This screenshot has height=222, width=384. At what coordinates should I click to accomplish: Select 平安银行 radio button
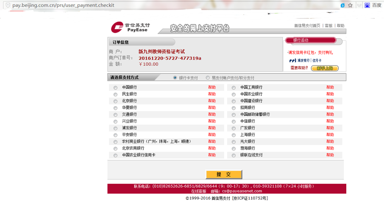point(115,135)
